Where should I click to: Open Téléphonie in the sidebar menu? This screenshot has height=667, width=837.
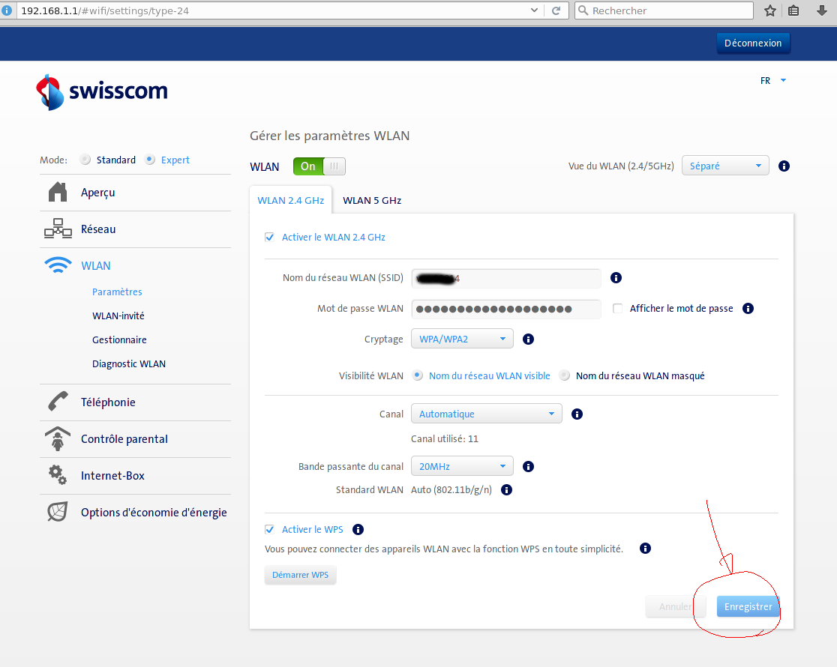(108, 402)
